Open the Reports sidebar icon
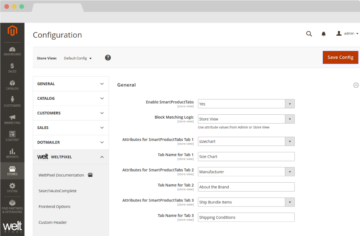 [12, 153]
